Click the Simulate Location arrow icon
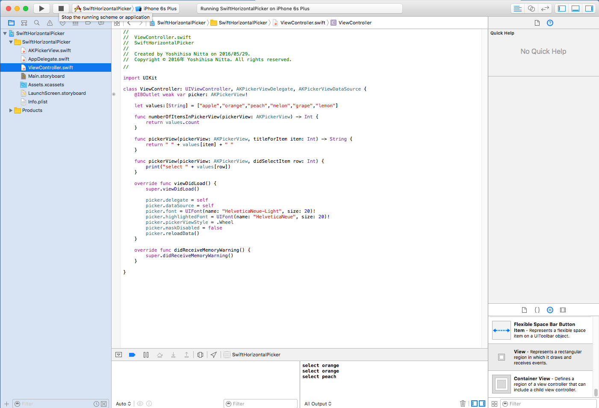The width and height of the screenshot is (599, 408). (x=214, y=355)
